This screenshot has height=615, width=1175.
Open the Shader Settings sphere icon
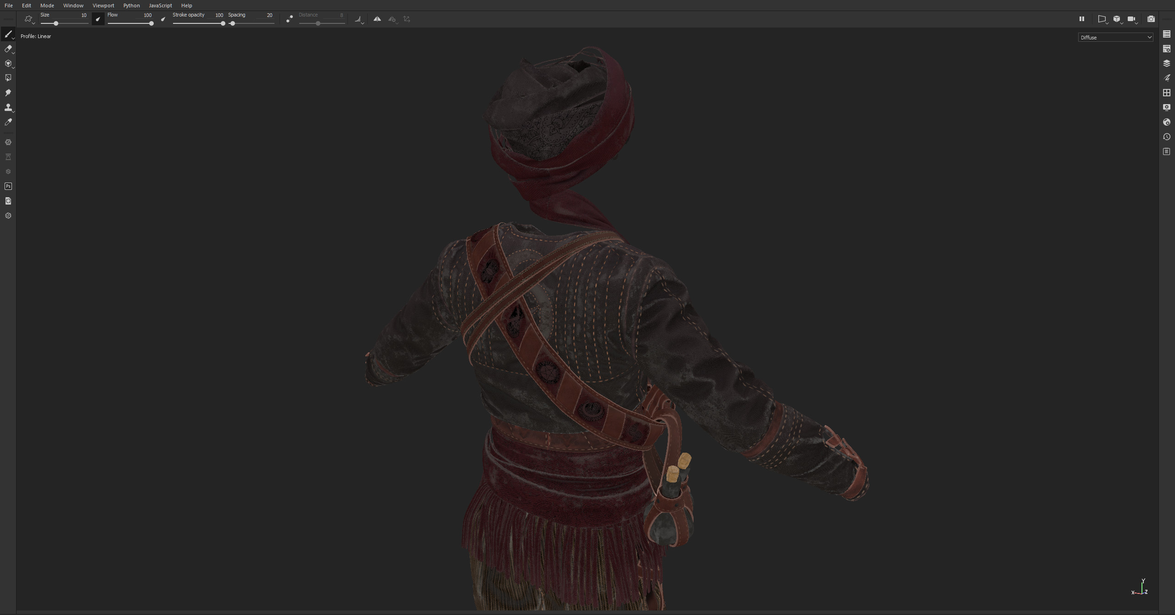click(x=1167, y=122)
